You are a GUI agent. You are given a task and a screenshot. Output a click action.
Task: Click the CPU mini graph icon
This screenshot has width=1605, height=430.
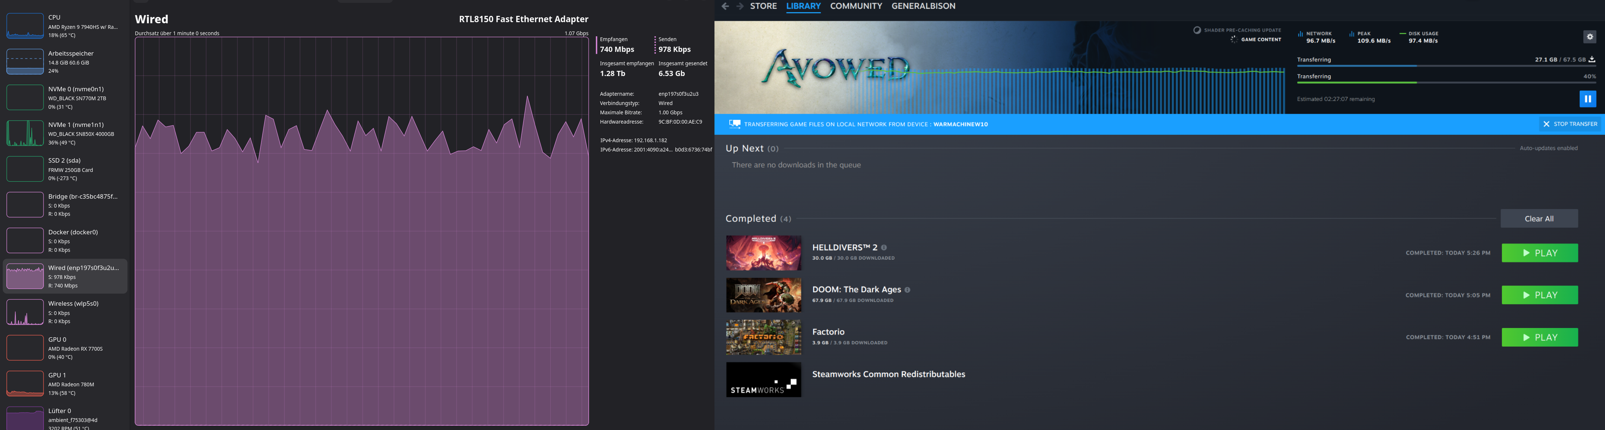25,26
